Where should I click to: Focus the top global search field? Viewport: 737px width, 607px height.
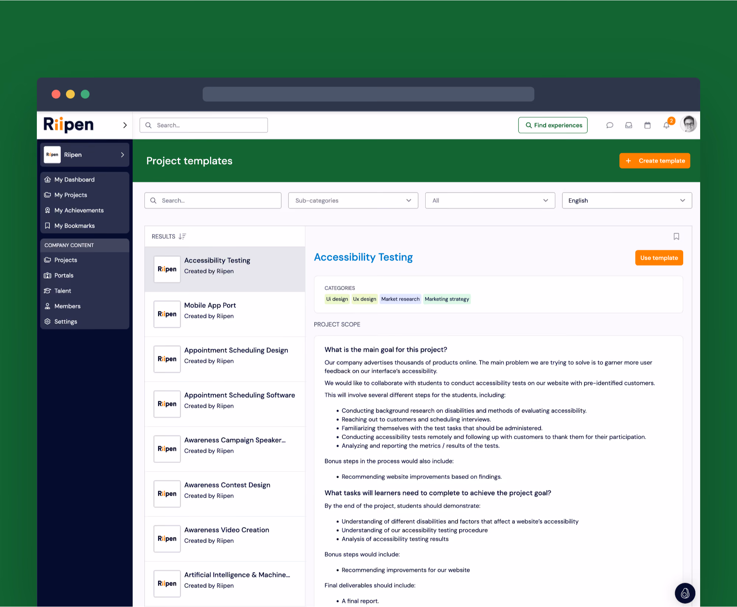(204, 125)
